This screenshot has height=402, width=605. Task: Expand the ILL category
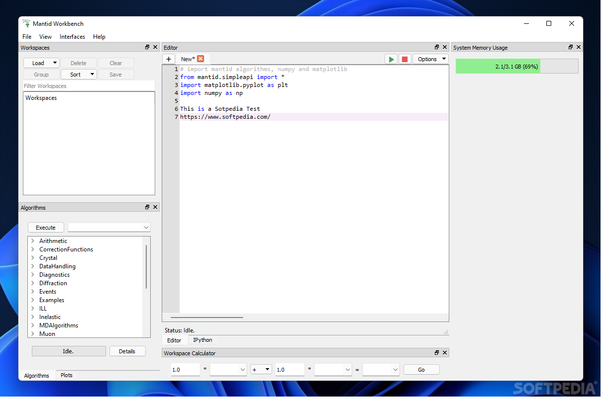click(33, 309)
